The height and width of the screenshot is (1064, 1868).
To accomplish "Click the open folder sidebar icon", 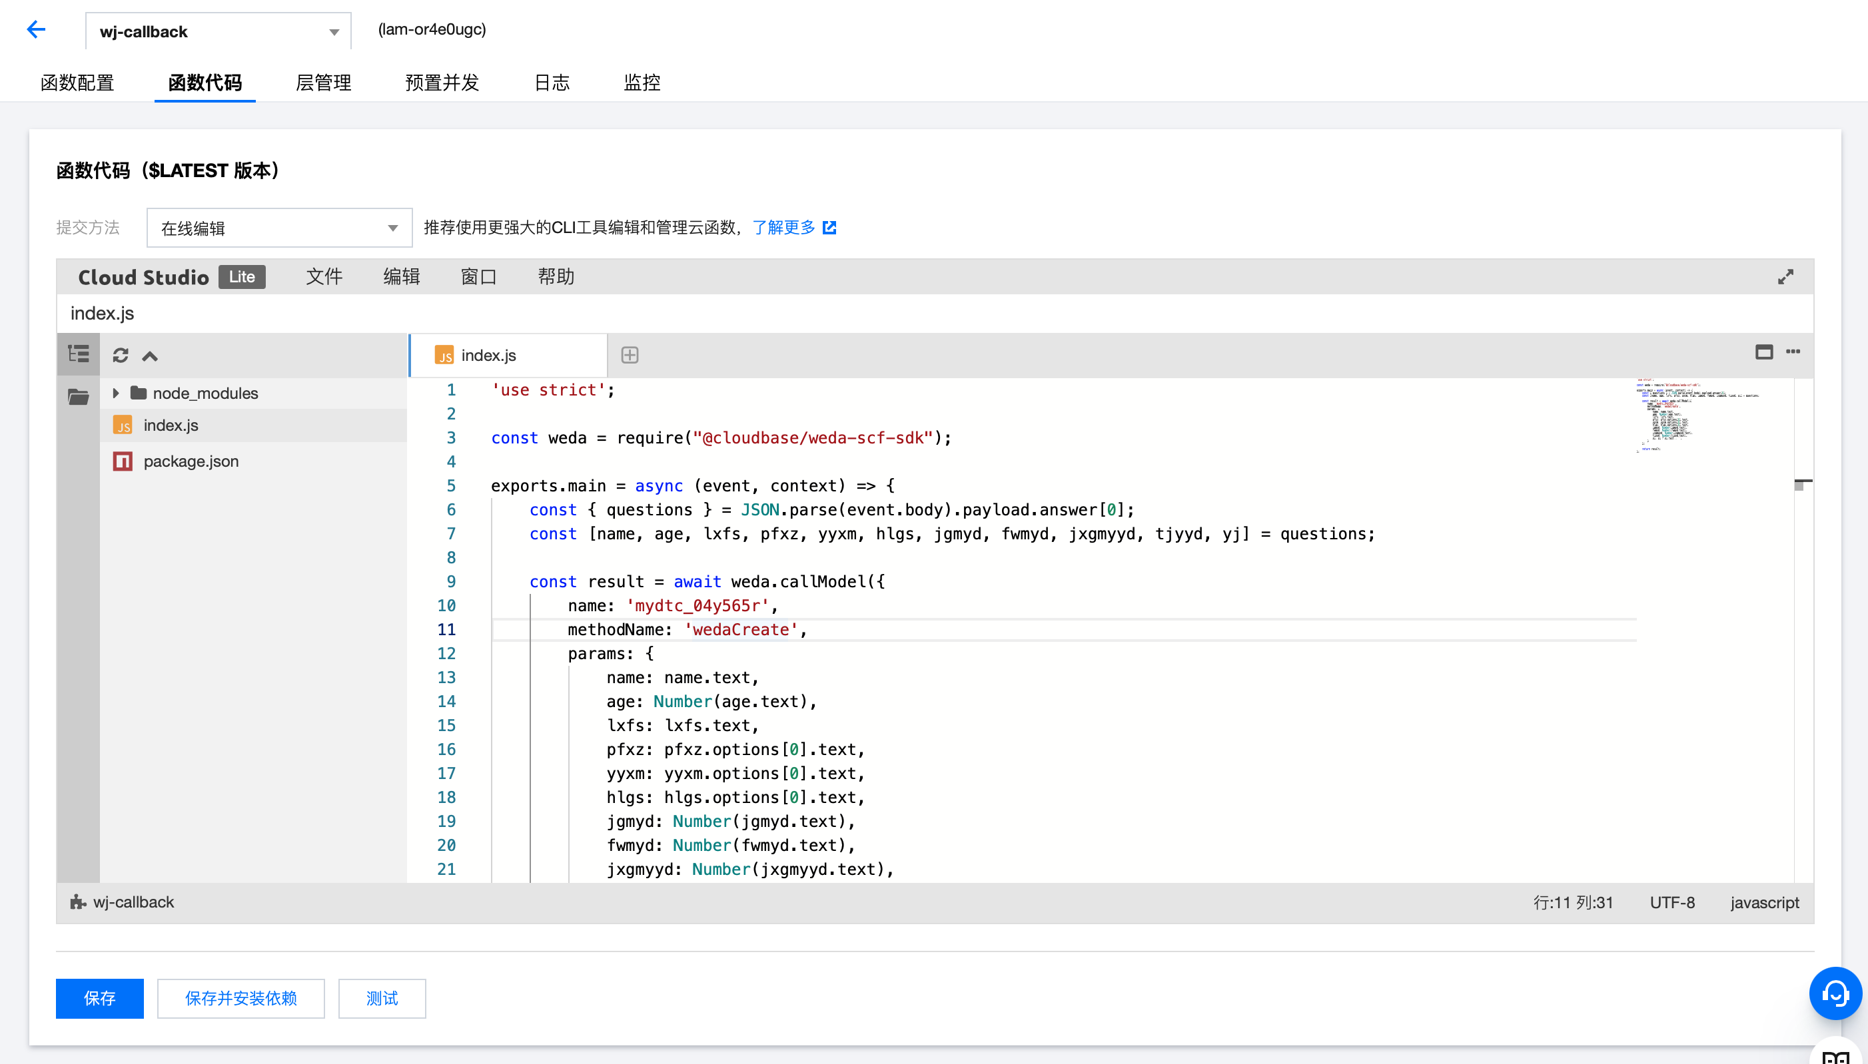I will [x=78, y=397].
